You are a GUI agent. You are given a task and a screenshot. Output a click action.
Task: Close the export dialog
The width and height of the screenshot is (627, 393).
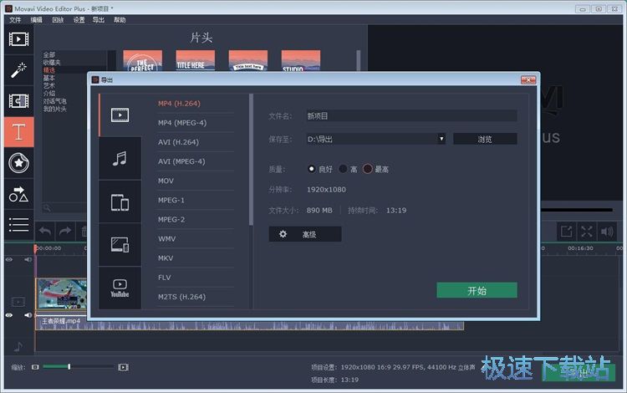pos(528,80)
